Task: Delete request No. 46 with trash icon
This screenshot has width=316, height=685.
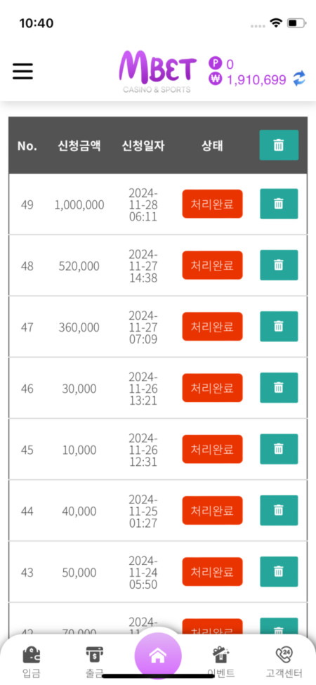Action: (279, 388)
